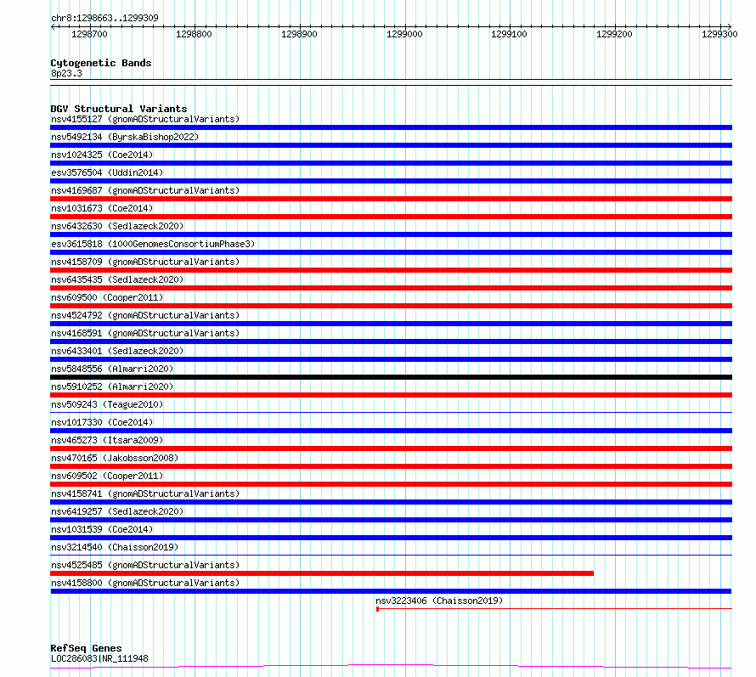Select nsv609502 (Cooper2011) label
This screenshot has height=677, width=756.
(107, 476)
